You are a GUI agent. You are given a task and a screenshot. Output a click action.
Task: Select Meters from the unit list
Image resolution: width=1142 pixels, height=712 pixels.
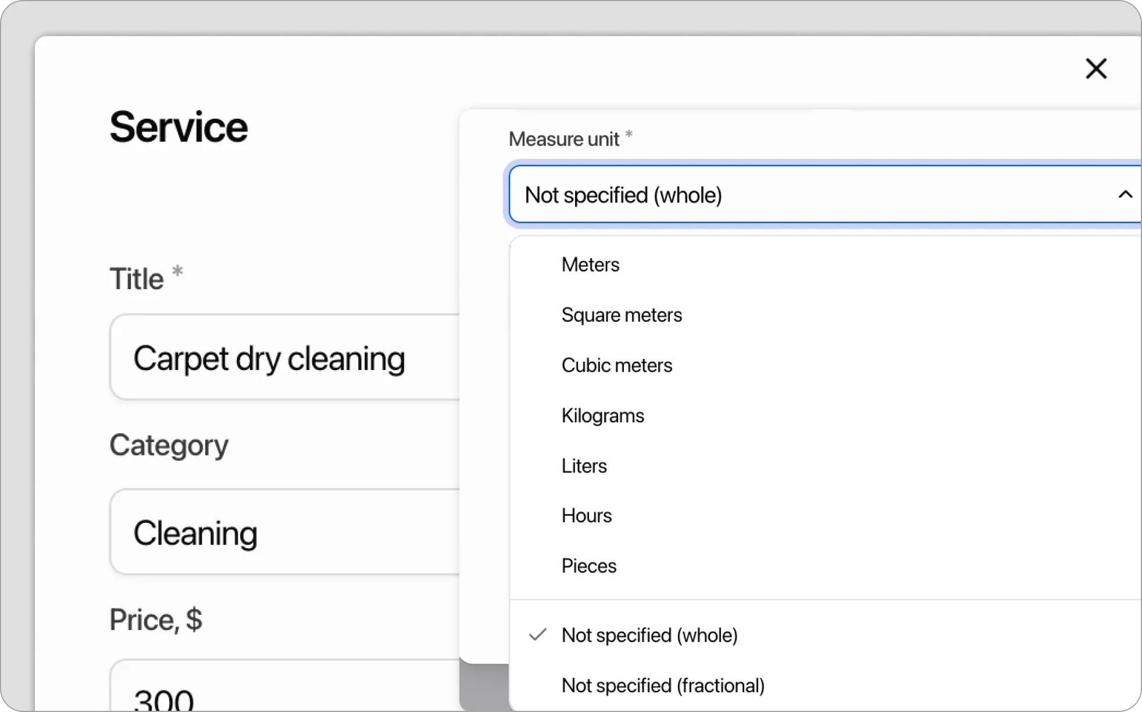click(x=590, y=265)
